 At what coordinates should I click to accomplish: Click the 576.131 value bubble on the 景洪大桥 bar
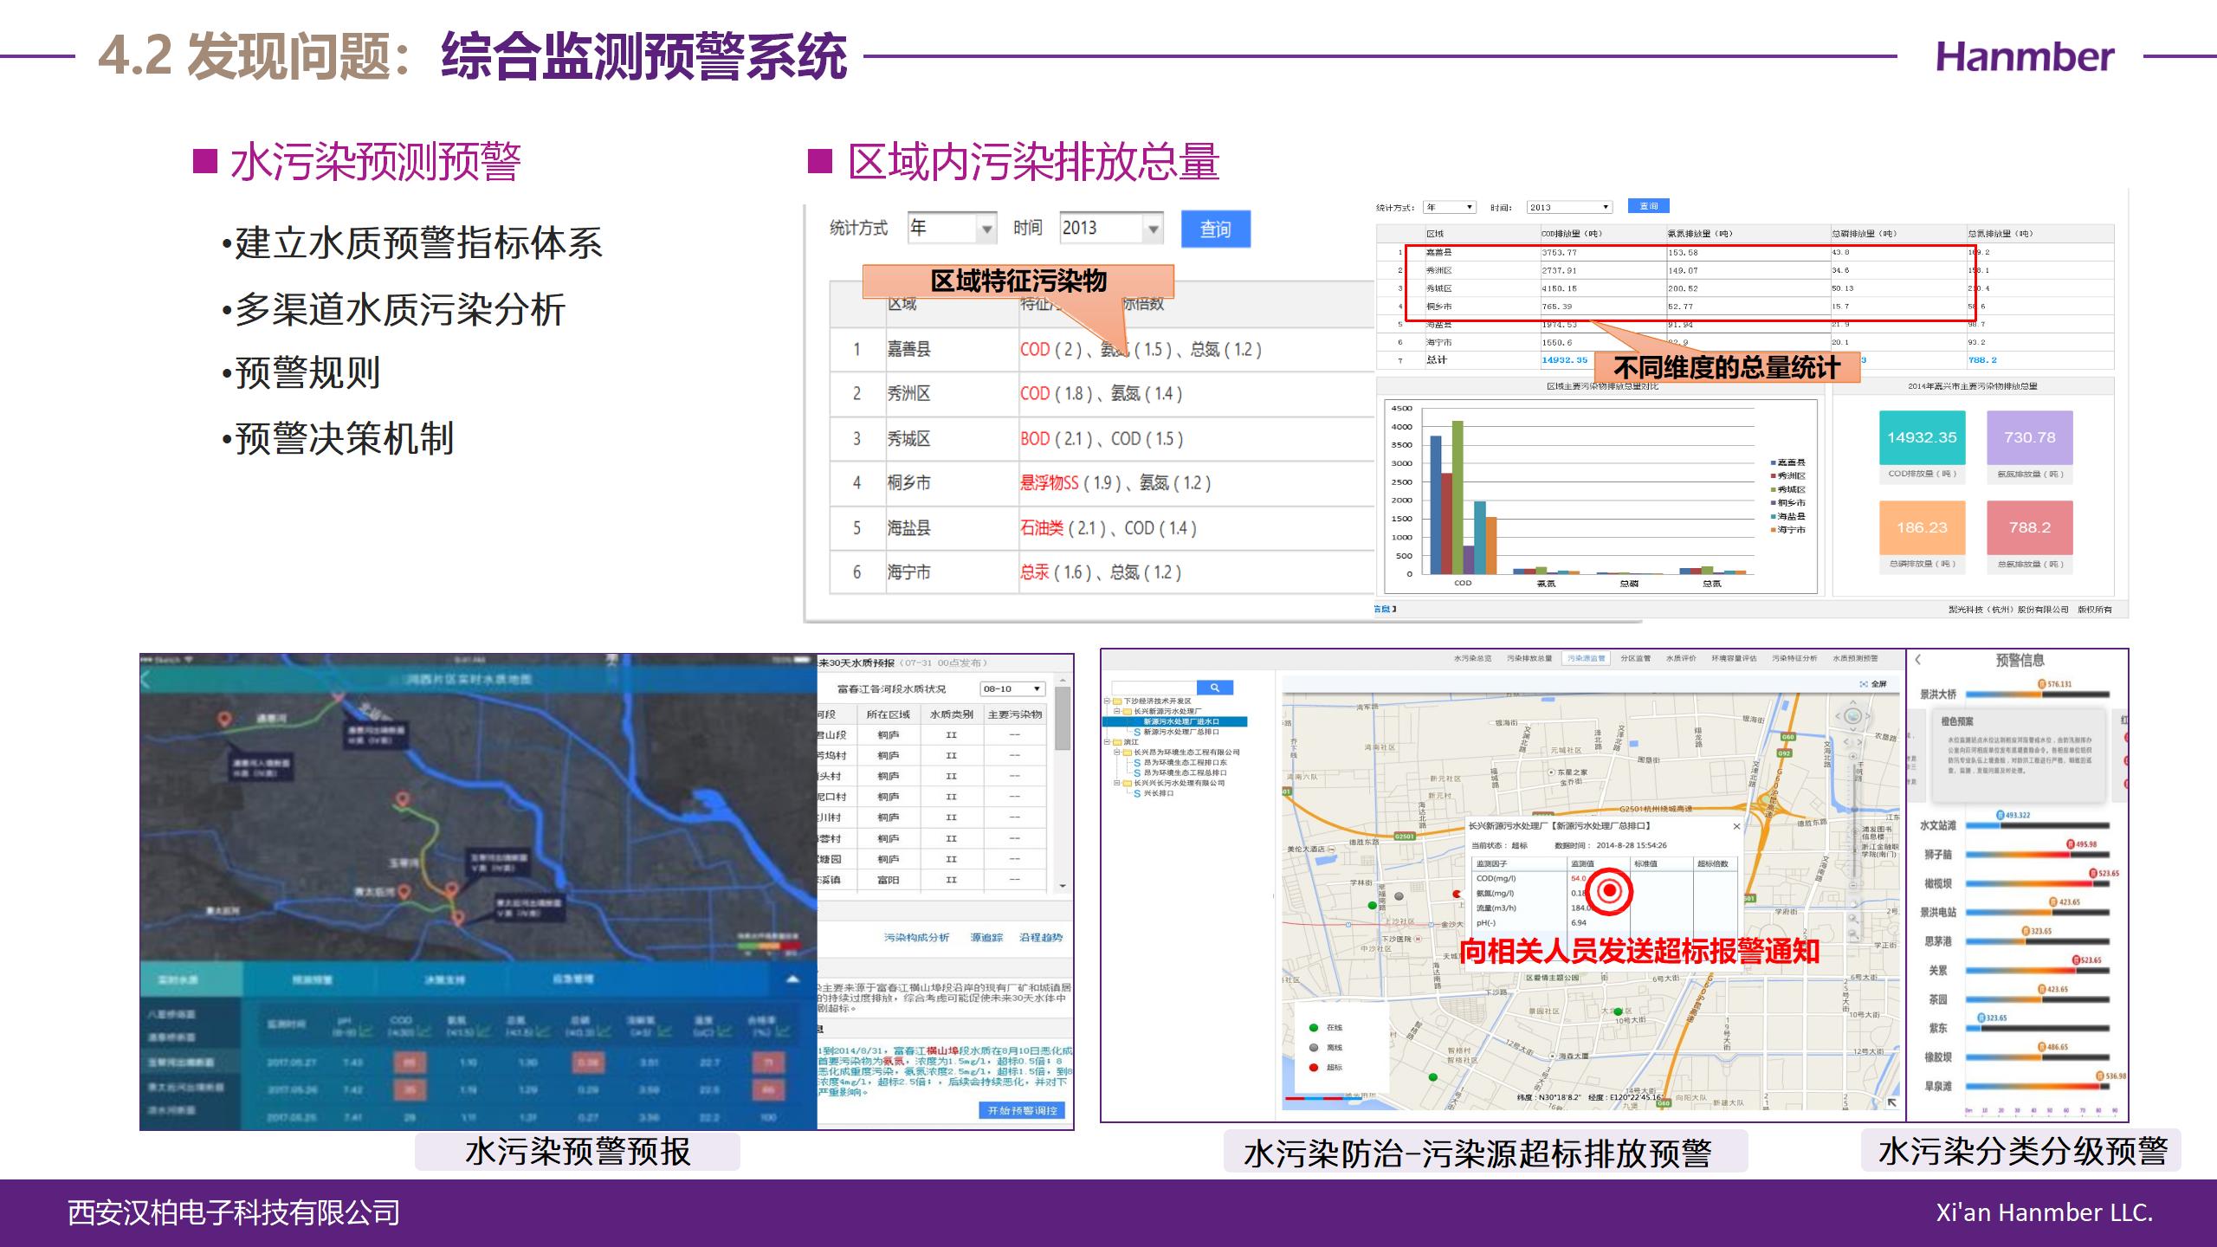coord(2055,684)
